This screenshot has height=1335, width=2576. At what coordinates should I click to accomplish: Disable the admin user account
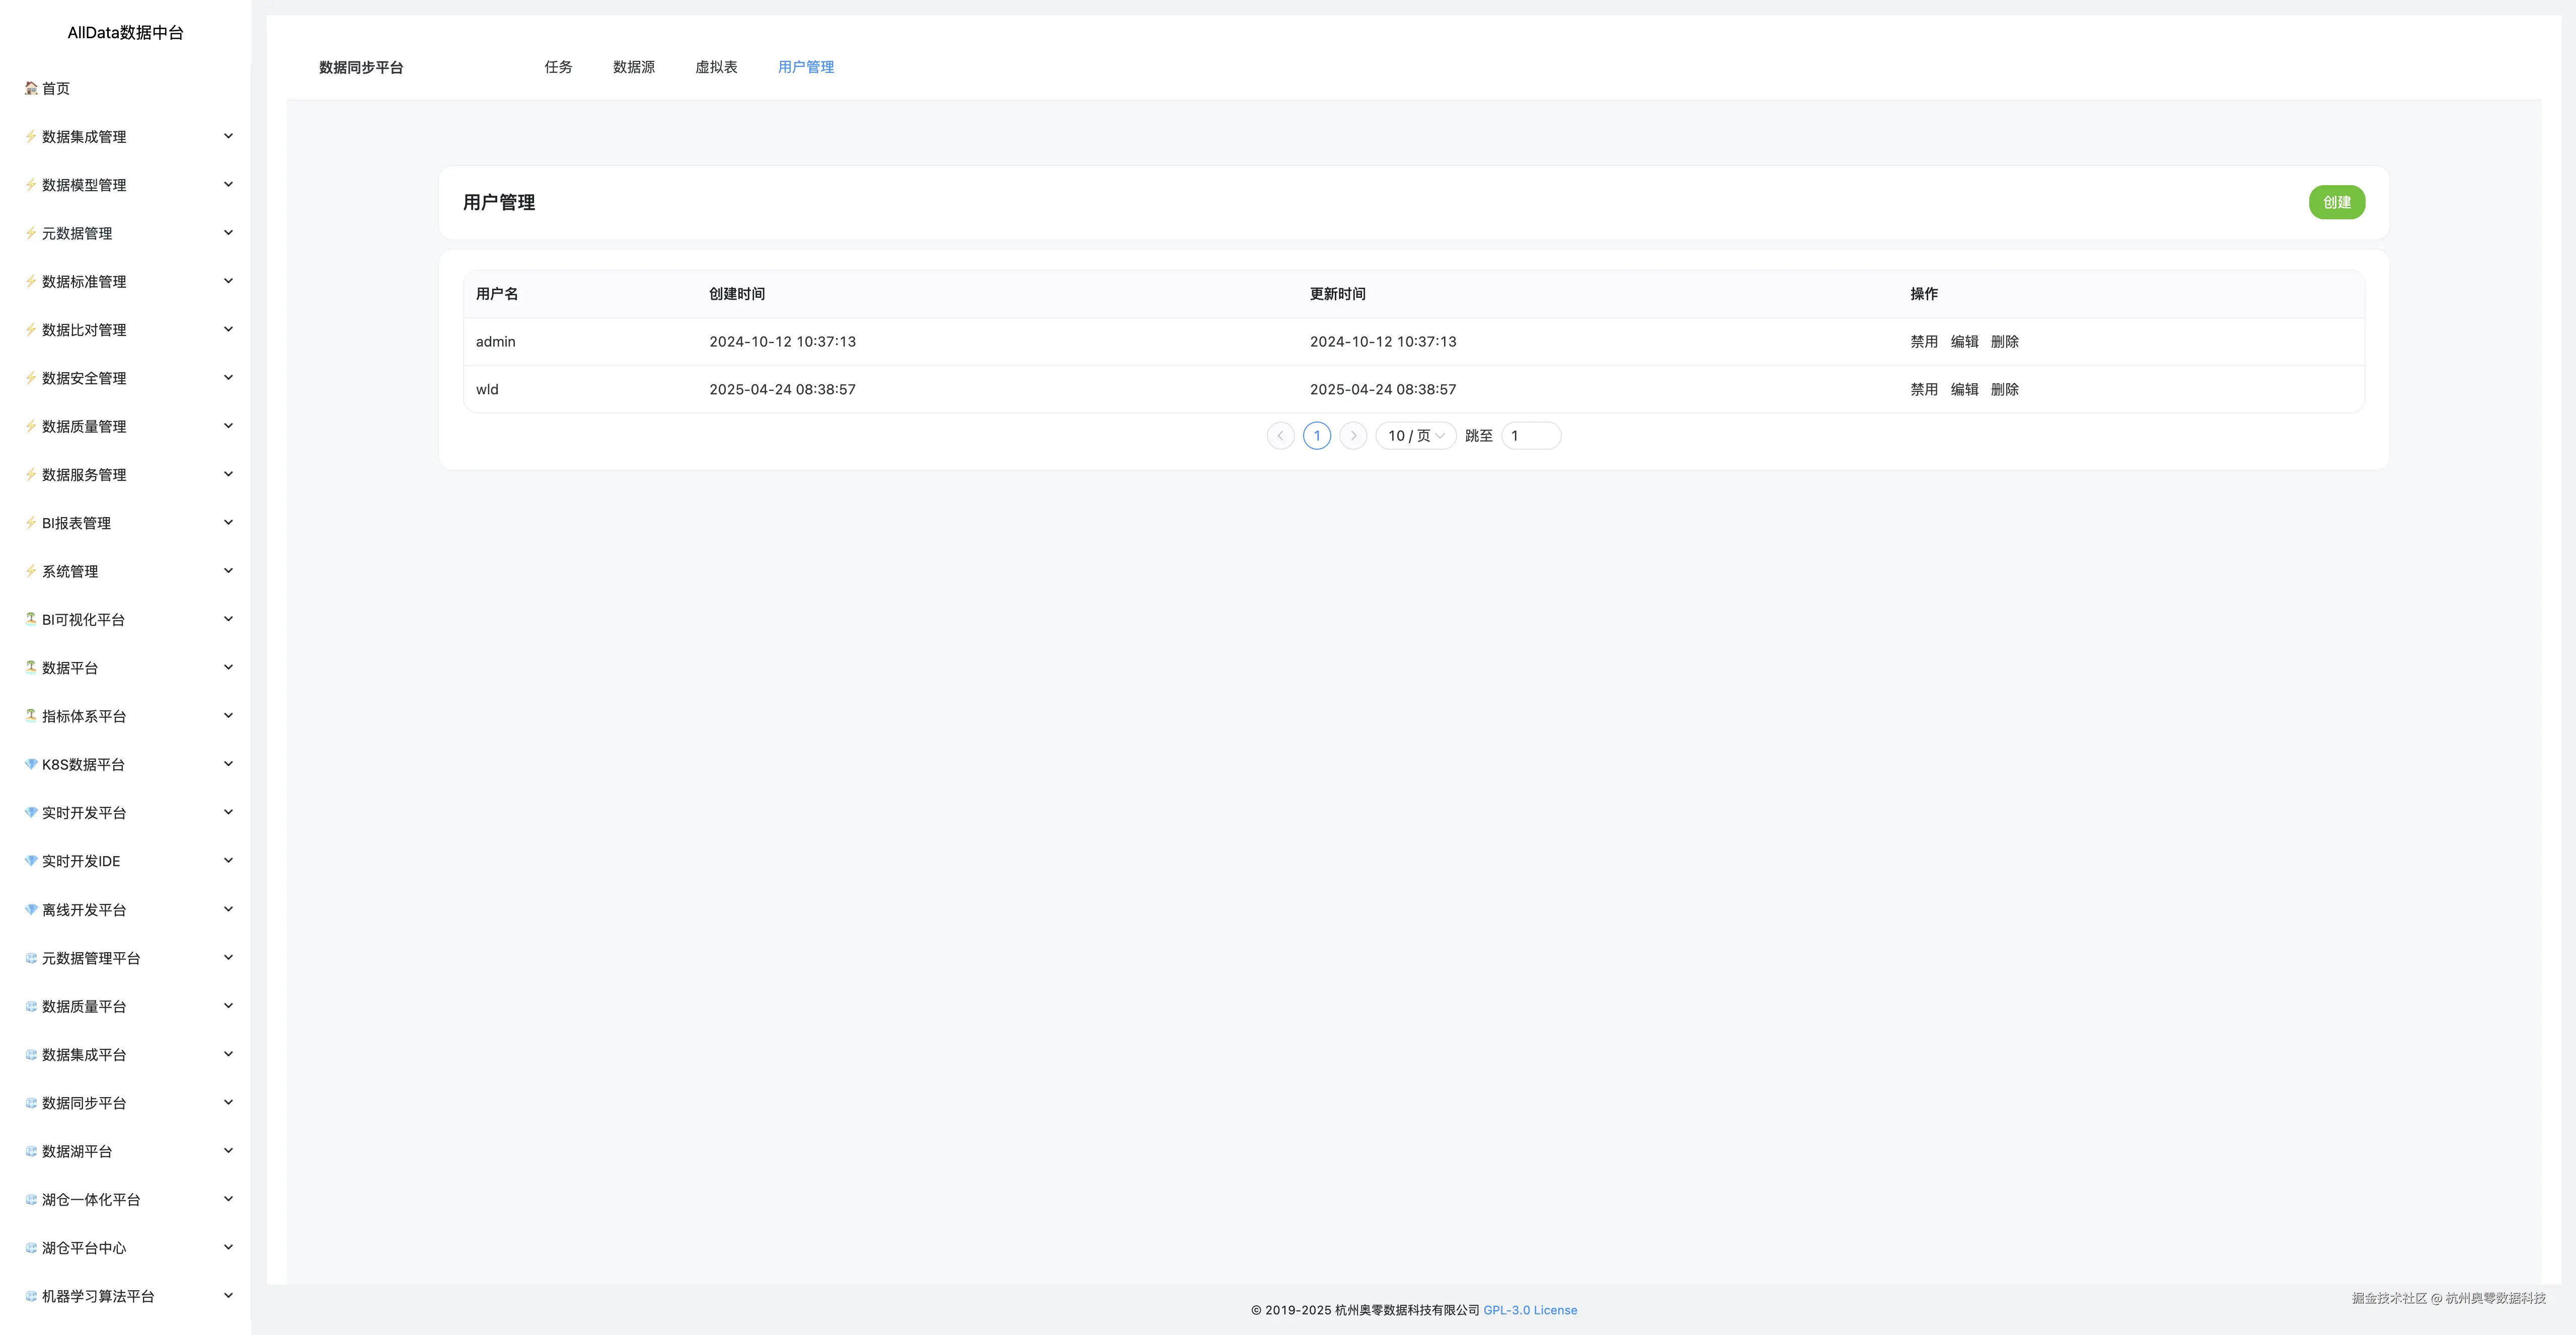1923,342
